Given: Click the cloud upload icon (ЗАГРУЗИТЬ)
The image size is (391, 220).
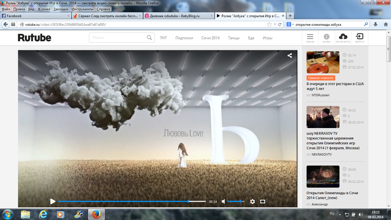Looking at the screenshot, I should (343, 38).
